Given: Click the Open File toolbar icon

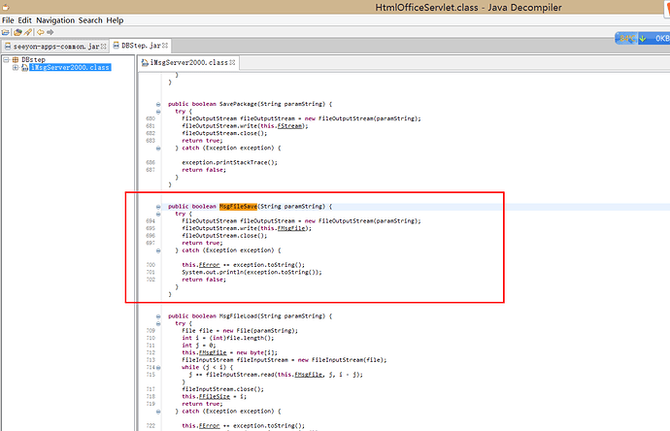Looking at the screenshot, I should coord(6,32).
